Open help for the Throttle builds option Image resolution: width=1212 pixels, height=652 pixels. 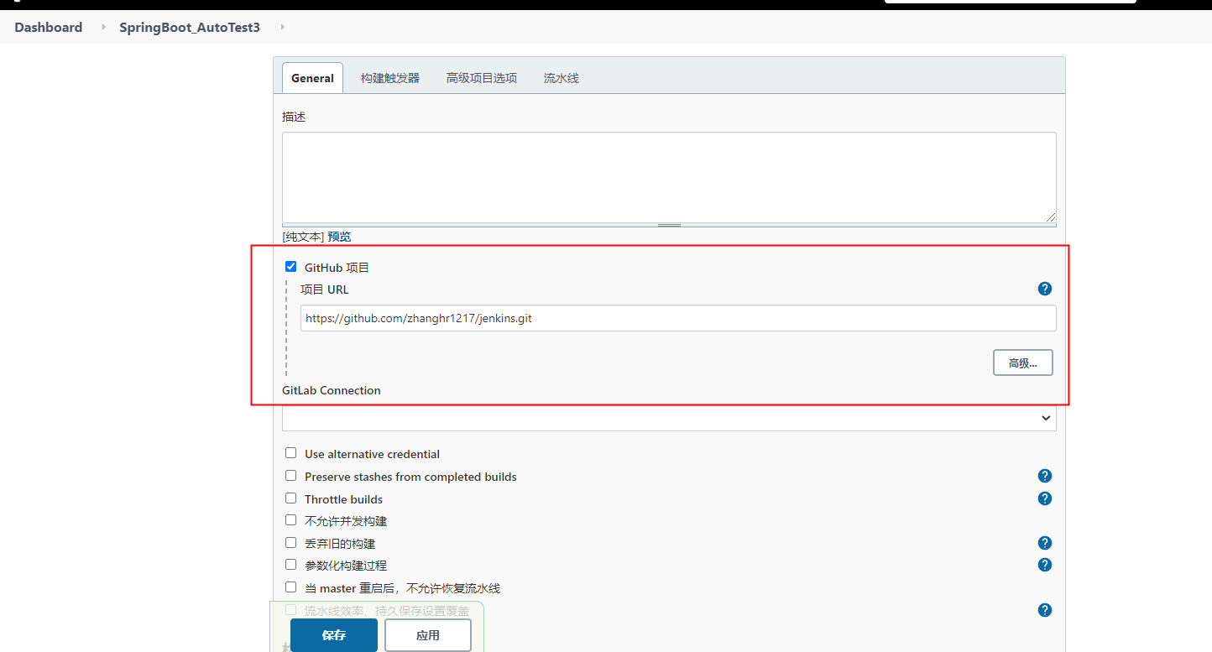click(x=1044, y=498)
